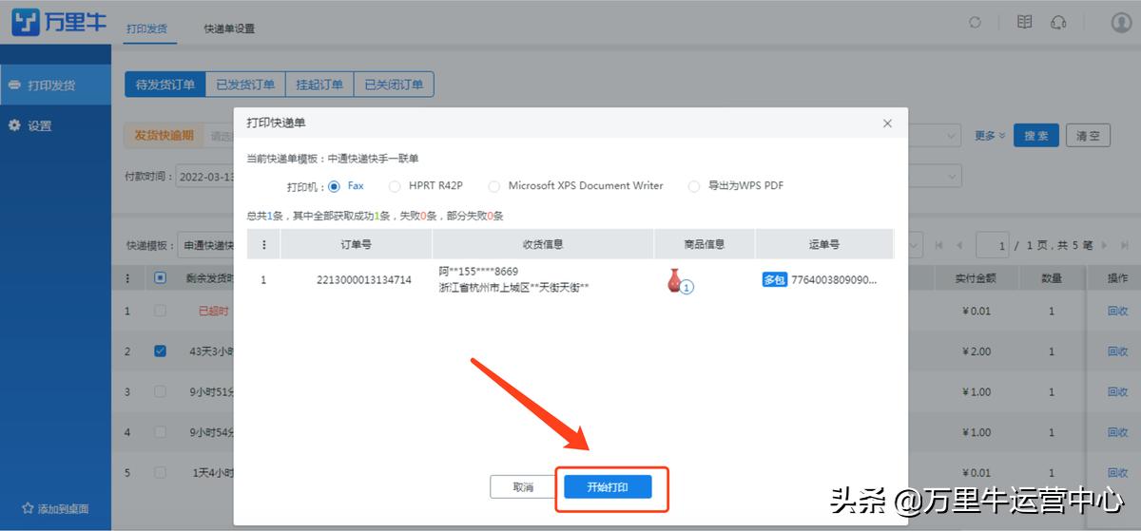Open background table column menu icon
The height and width of the screenshot is (531, 1141).
pos(128,278)
